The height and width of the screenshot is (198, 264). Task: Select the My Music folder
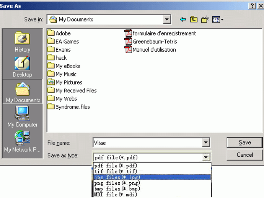click(x=62, y=74)
